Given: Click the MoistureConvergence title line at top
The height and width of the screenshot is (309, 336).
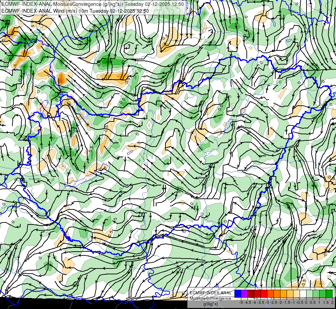Looking at the screenshot, I should pos(92,4).
